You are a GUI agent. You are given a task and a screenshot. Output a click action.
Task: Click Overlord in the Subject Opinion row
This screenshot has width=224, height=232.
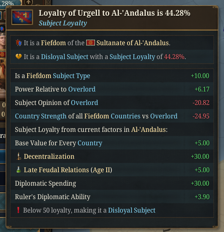click(85, 103)
